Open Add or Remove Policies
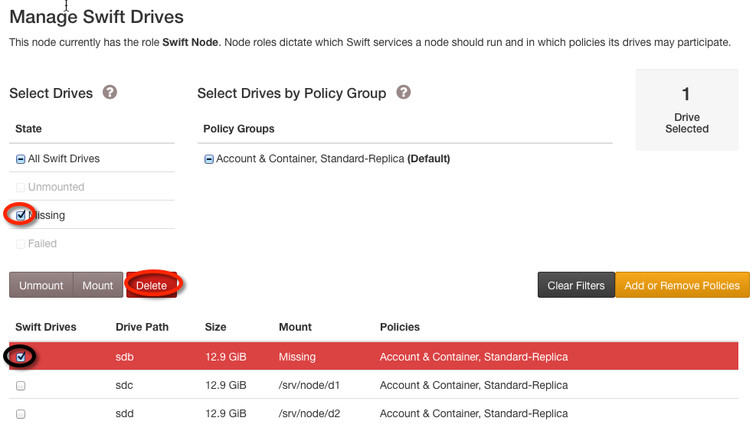The height and width of the screenshot is (434, 756). (682, 286)
